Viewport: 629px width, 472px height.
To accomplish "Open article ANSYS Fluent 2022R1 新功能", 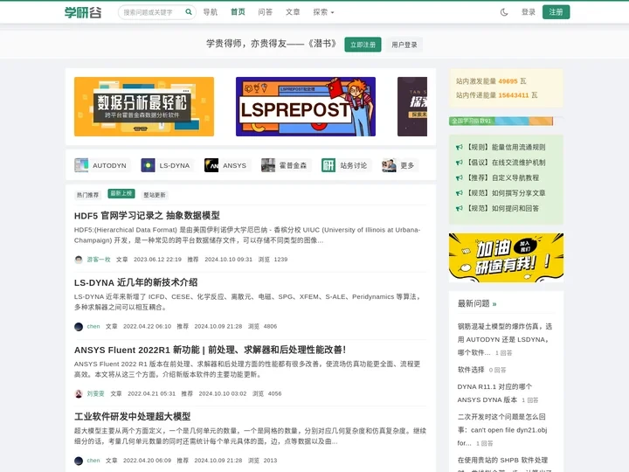I will [211, 350].
